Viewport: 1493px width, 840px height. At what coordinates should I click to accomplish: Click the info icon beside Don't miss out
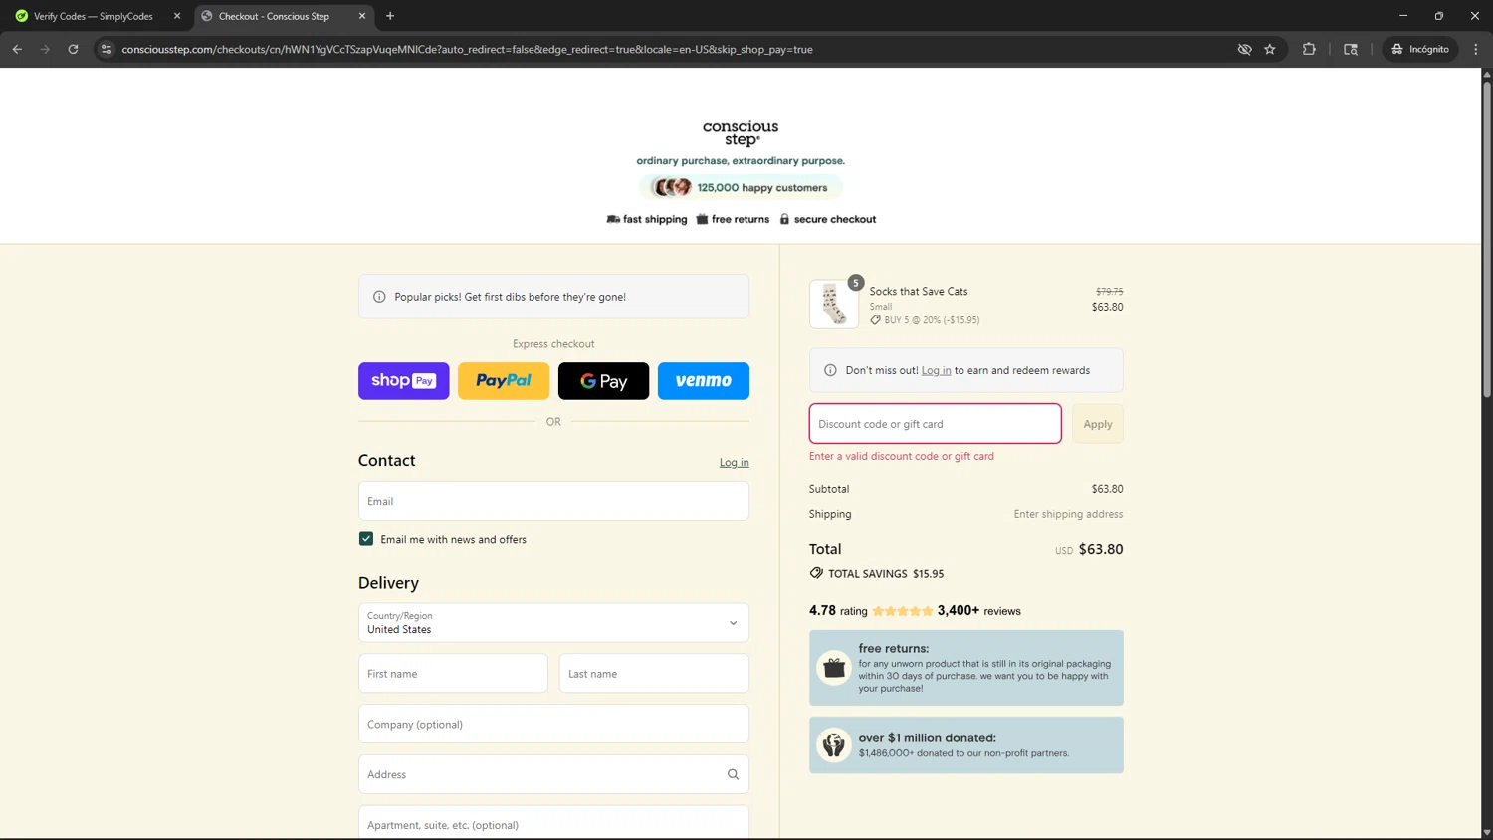coord(830,370)
